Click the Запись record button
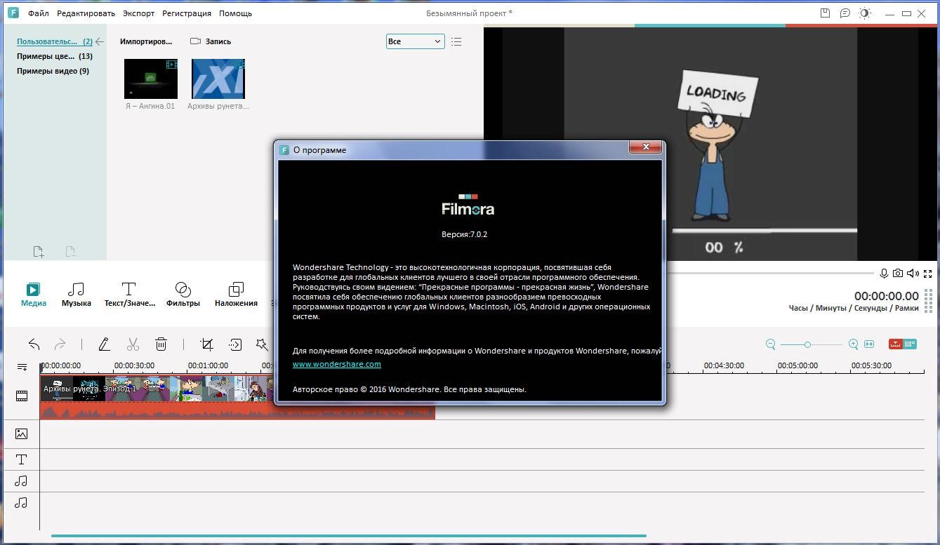 [211, 41]
